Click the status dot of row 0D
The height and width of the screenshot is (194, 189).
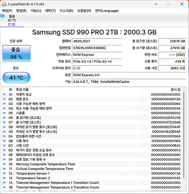tap(4, 150)
